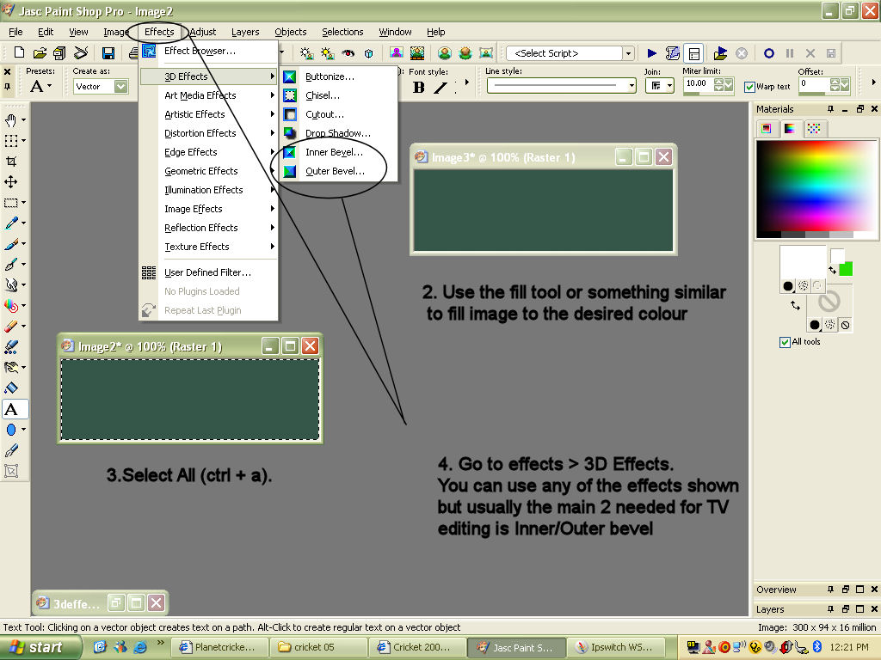881x660 pixels.
Task: Click Buttonize effect in 3D submenu
Action: 330,76
